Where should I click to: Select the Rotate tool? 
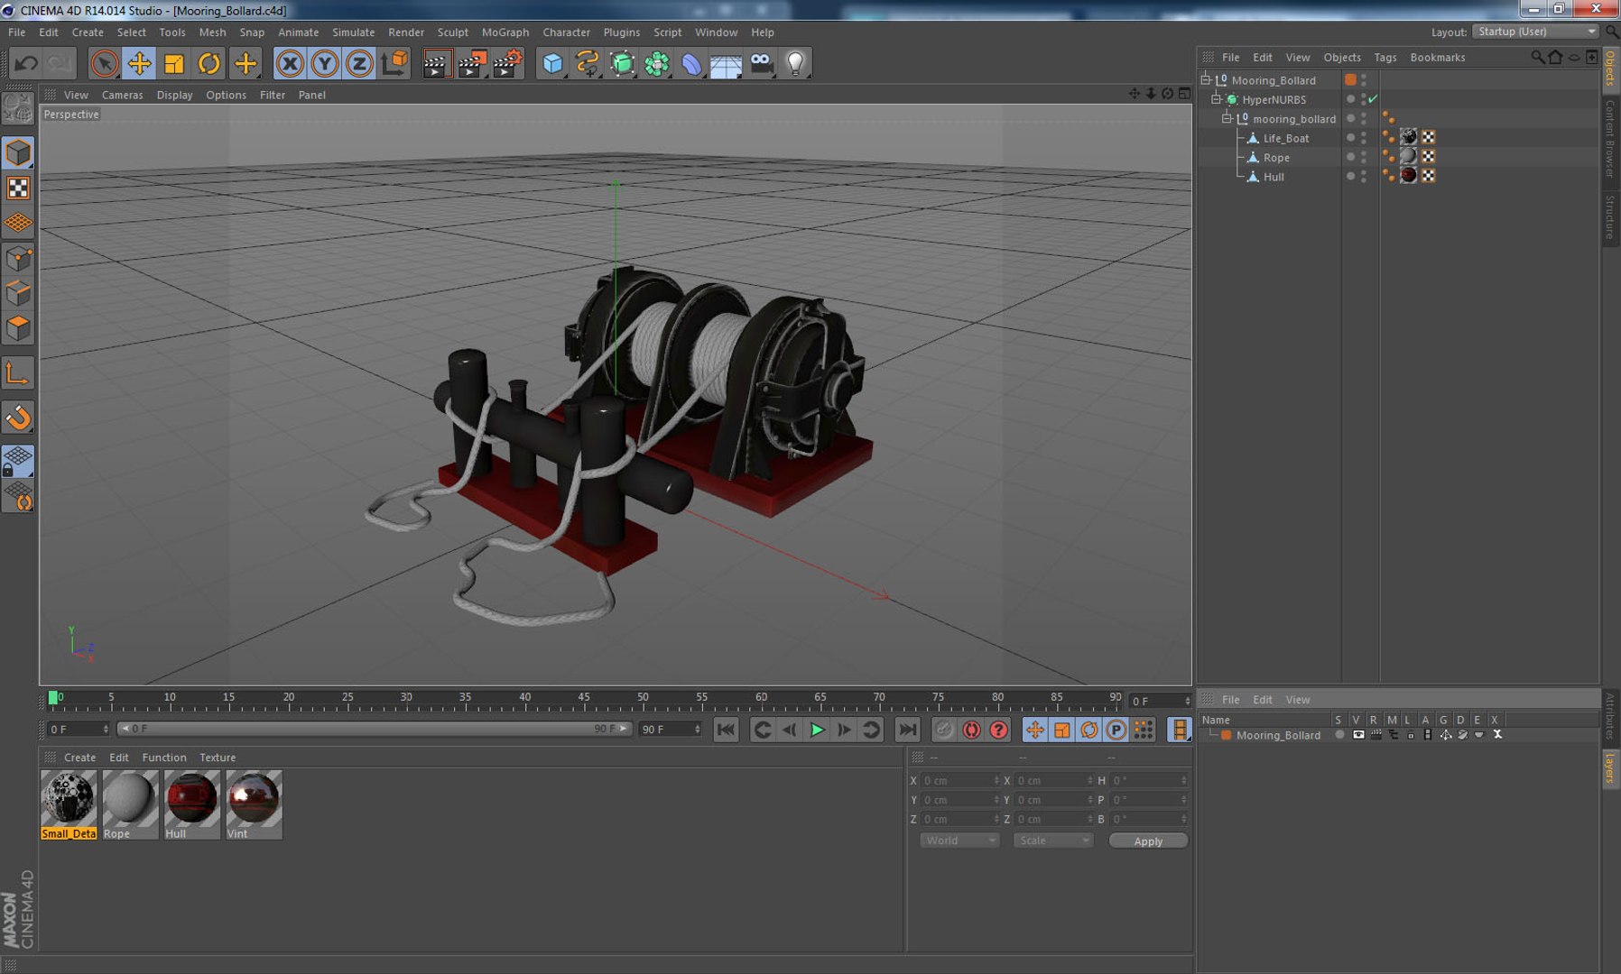[x=208, y=64]
